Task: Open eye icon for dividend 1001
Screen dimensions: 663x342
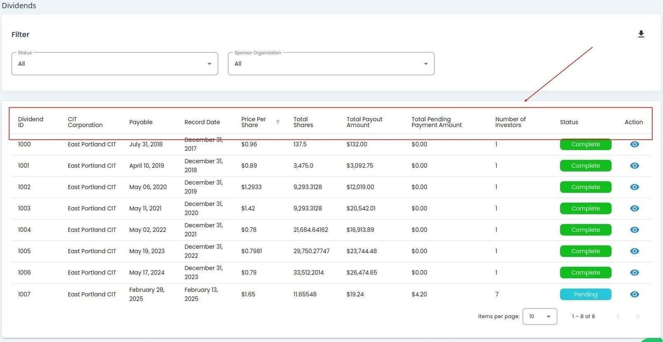Action: coord(634,166)
